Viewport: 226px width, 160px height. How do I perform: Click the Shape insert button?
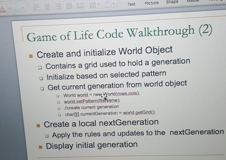172,2
